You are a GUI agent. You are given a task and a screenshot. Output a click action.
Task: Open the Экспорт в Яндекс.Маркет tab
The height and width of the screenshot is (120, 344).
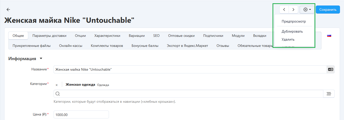pos(187,46)
